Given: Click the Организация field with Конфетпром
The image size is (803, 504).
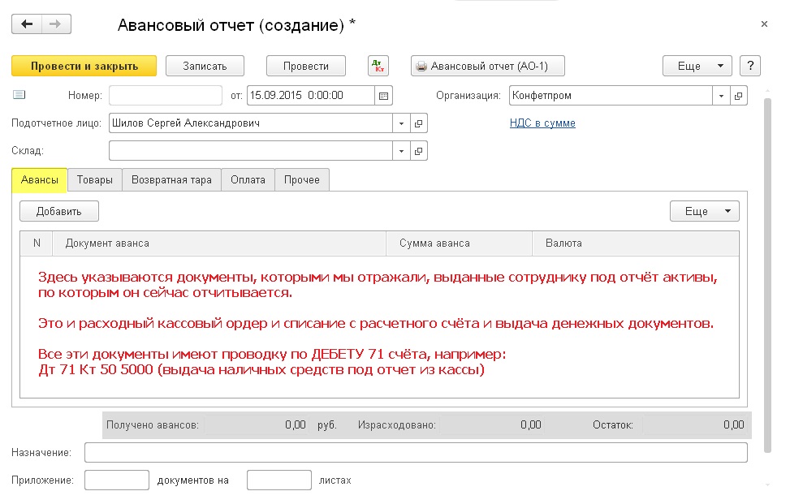Looking at the screenshot, I should pos(611,96).
